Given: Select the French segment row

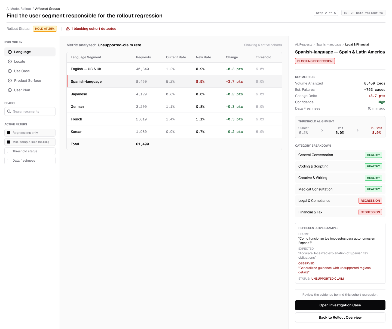Looking at the screenshot, I should (174, 119).
